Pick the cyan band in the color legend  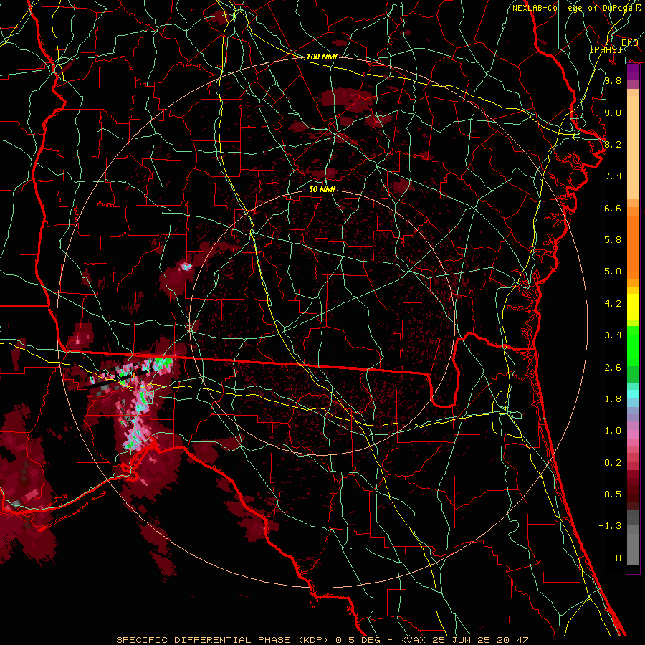click(633, 394)
